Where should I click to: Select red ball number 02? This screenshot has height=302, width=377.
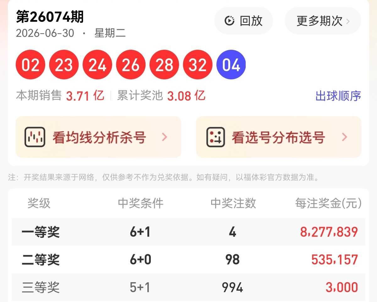click(30, 65)
